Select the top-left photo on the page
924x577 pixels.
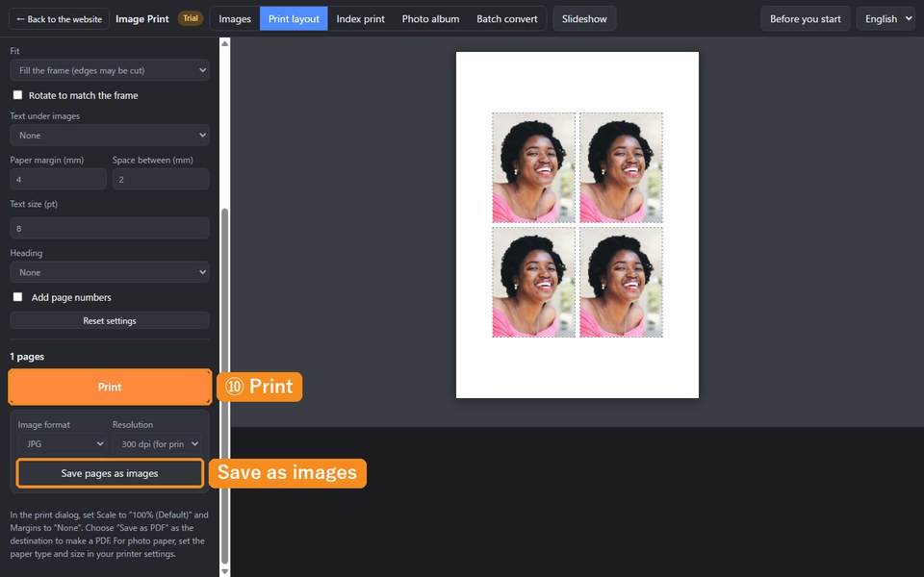(533, 167)
